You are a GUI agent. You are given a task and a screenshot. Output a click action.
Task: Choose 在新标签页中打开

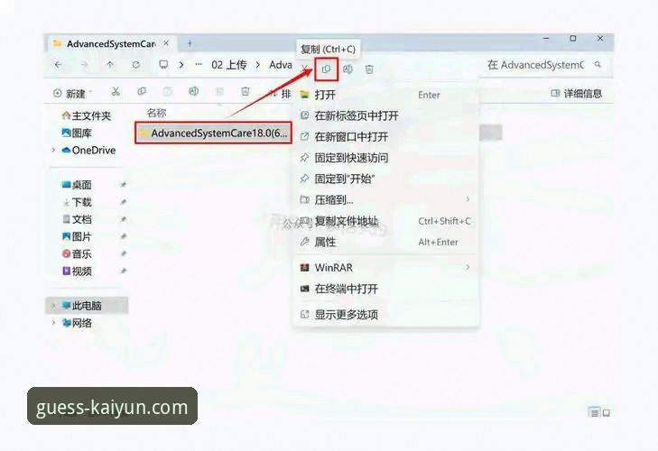pyautogui.click(x=385, y=115)
